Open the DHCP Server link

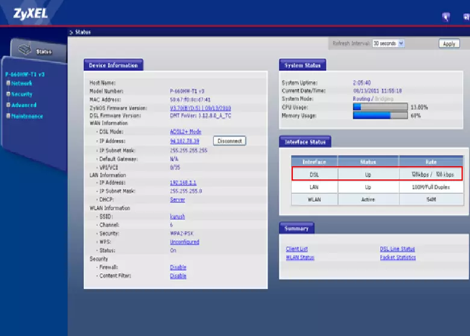(177, 199)
